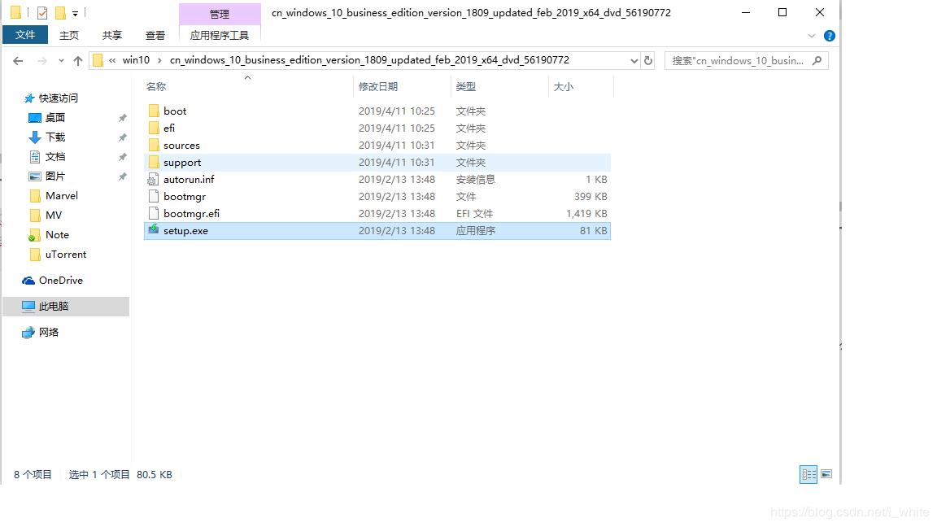Go up one folder level arrow
This screenshot has height=527, width=937.
pos(78,60)
